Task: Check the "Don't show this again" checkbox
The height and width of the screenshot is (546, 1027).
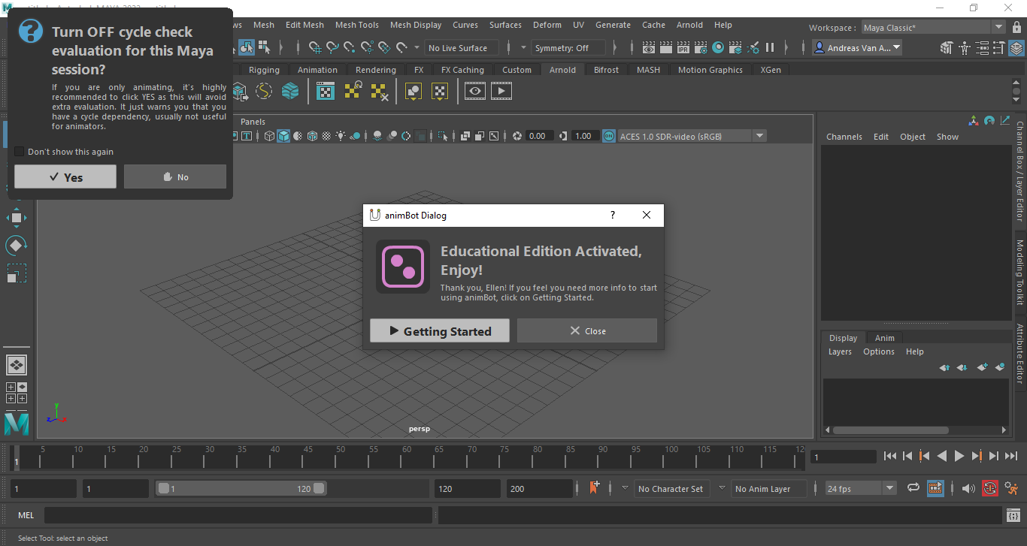Action: click(20, 152)
